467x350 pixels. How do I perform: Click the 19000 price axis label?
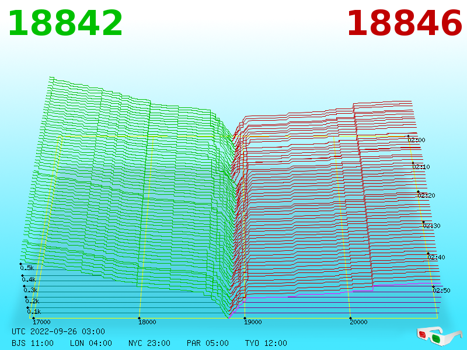pos(253,322)
